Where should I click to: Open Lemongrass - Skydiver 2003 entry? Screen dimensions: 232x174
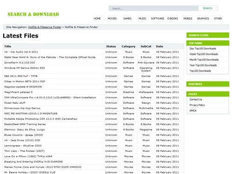point(23,146)
